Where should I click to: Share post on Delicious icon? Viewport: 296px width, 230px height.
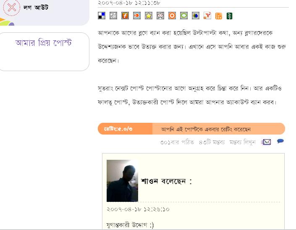point(102,16)
